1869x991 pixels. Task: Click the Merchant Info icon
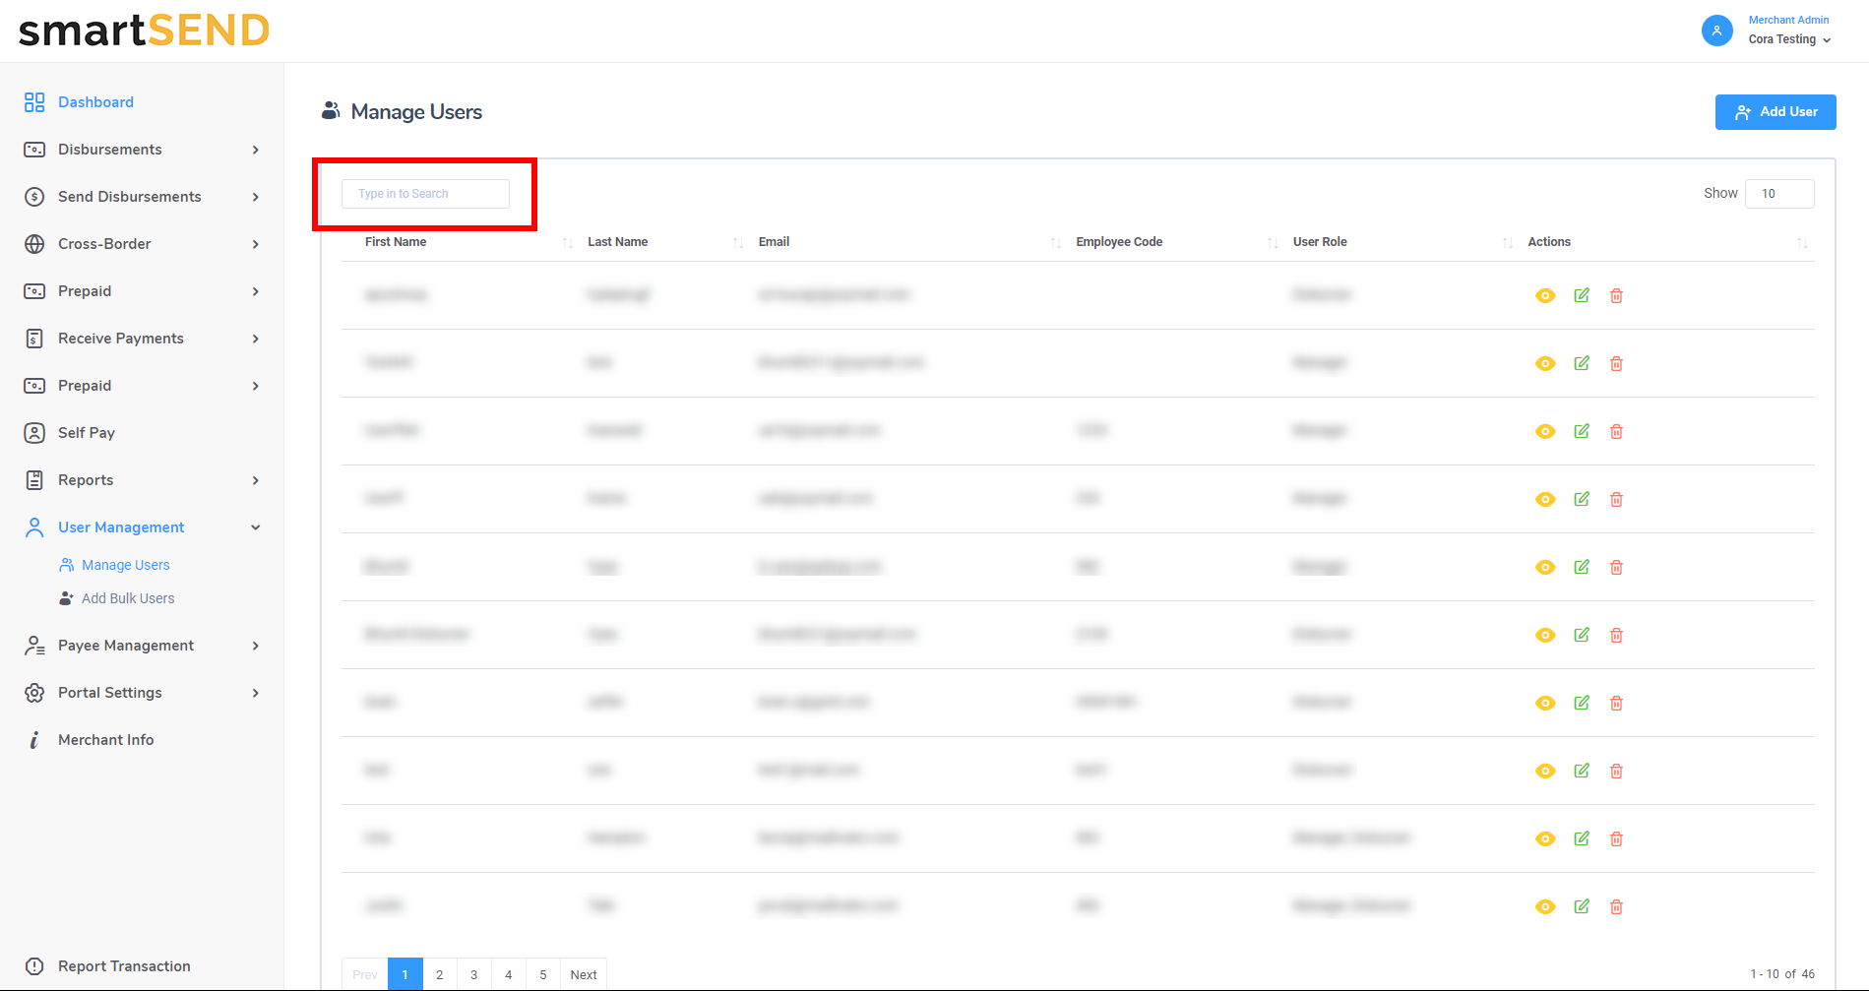pos(34,740)
